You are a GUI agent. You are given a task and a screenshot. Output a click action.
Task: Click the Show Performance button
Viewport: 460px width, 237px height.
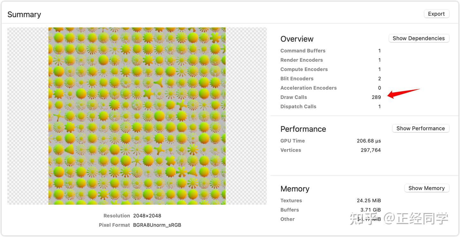[420, 128]
